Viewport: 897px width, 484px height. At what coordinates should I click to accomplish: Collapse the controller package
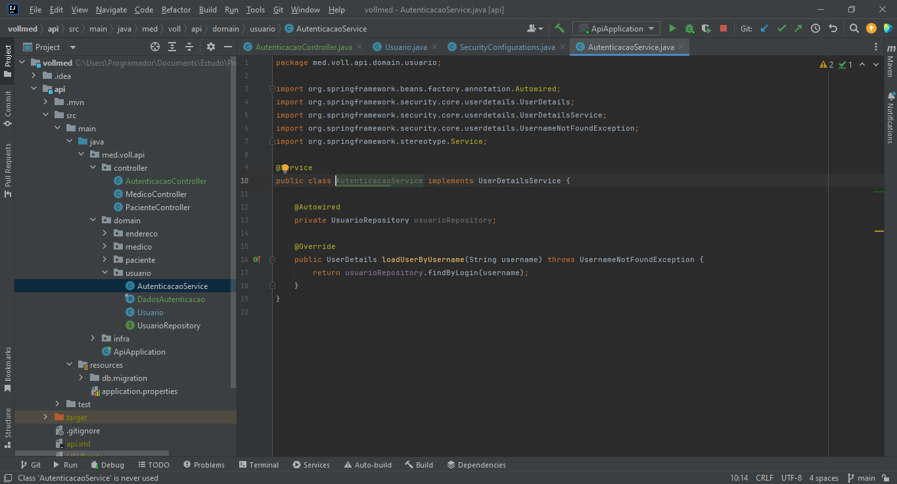tap(93, 168)
